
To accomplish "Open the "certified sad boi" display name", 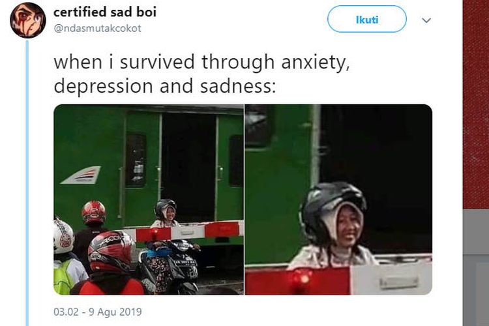I will click(105, 12).
